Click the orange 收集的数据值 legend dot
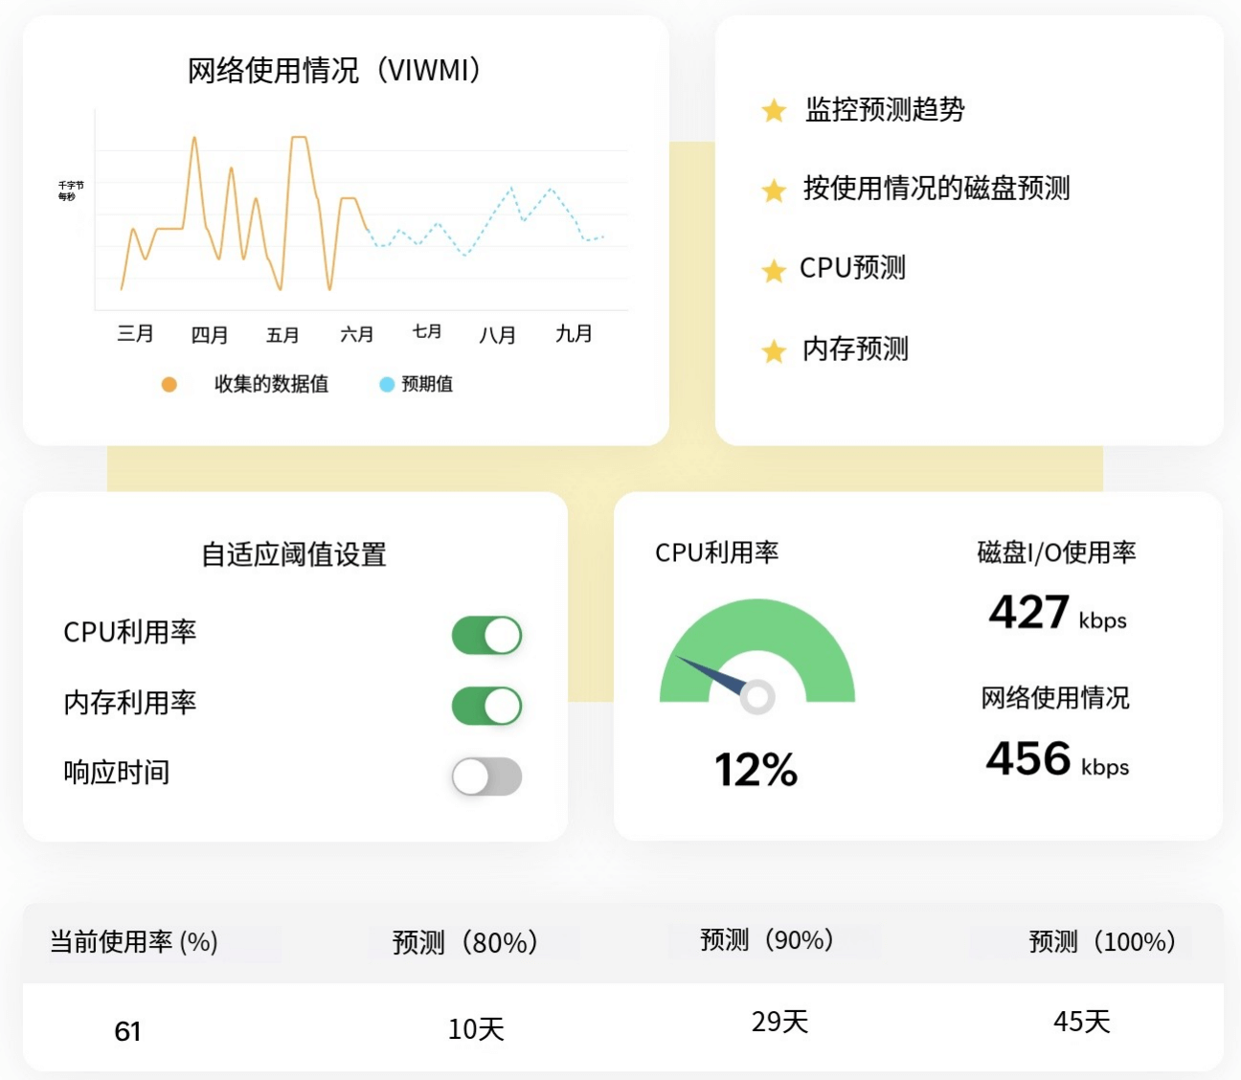 169,384
